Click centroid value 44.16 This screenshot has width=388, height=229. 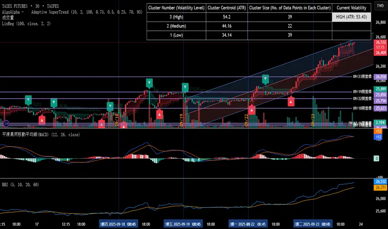(x=226, y=26)
